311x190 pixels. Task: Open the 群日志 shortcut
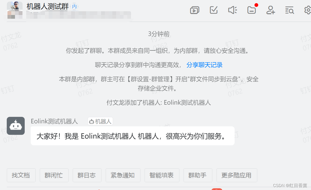(87, 175)
